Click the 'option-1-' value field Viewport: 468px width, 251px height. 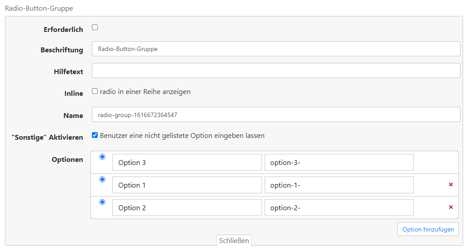pos(339,185)
